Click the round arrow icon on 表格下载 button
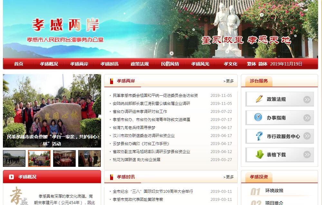The image size is (322, 205). pos(307,155)
